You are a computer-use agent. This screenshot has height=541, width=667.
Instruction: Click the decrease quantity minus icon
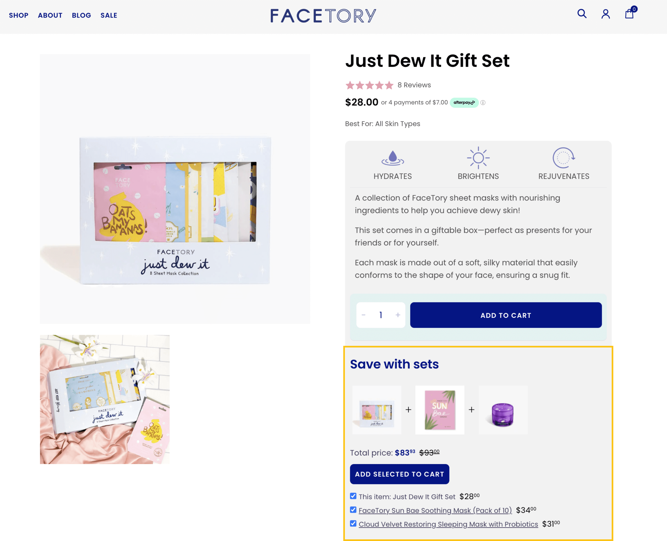coord(364,315)
